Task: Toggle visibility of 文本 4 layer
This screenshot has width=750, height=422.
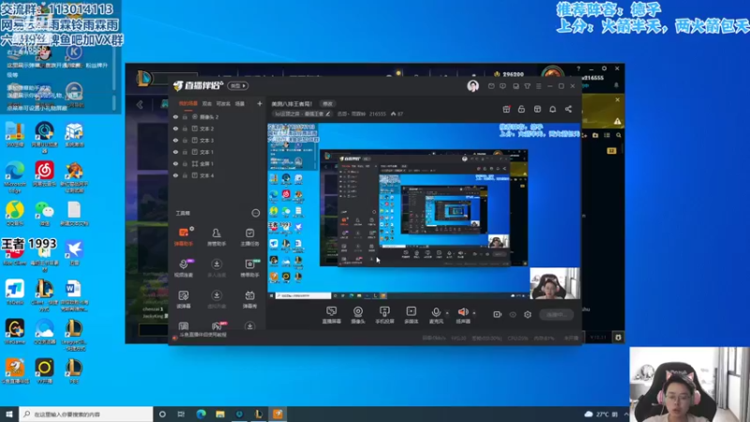Action: point(175,175)
